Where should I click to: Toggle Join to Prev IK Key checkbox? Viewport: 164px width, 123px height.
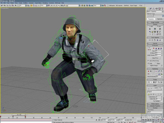[148, 61]
